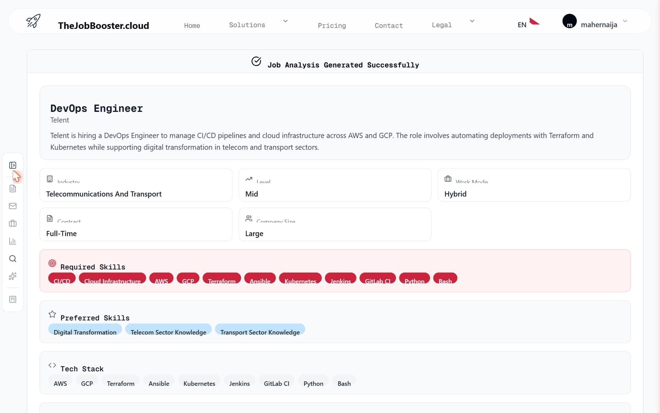Click the DevOps Engineer job title

click(97, 108)
